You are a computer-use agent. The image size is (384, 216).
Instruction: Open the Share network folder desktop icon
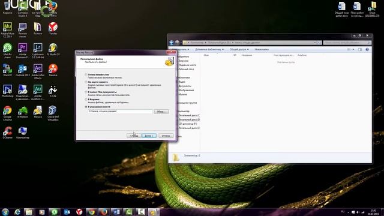click(372, 9)
